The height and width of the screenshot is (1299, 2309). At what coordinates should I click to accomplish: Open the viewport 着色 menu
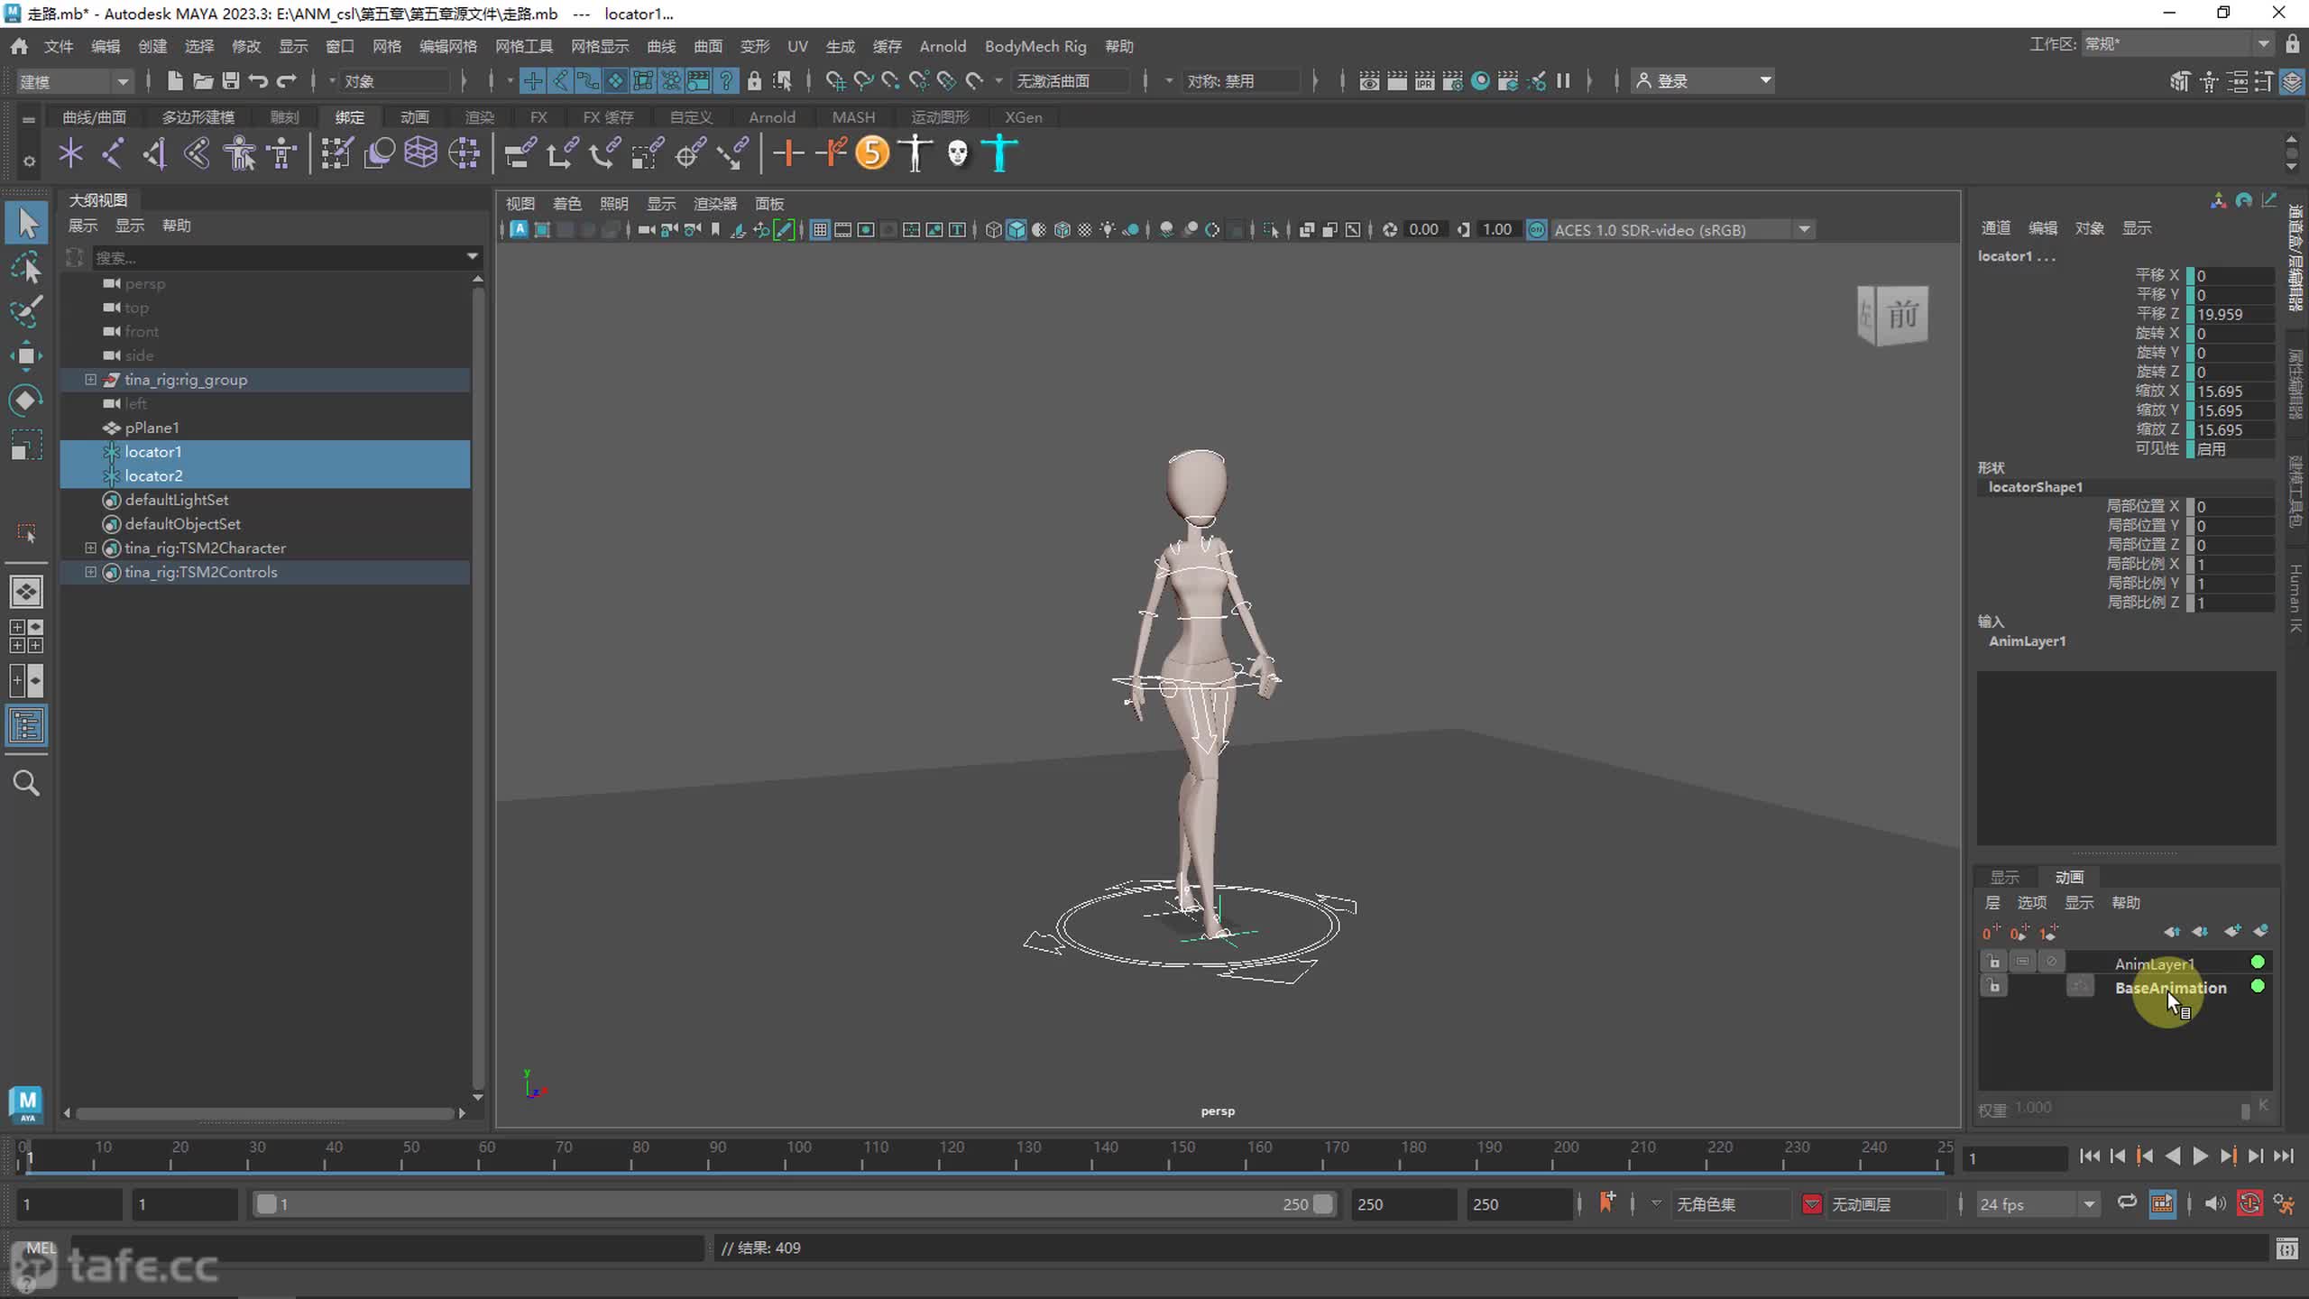coord(566,204)
